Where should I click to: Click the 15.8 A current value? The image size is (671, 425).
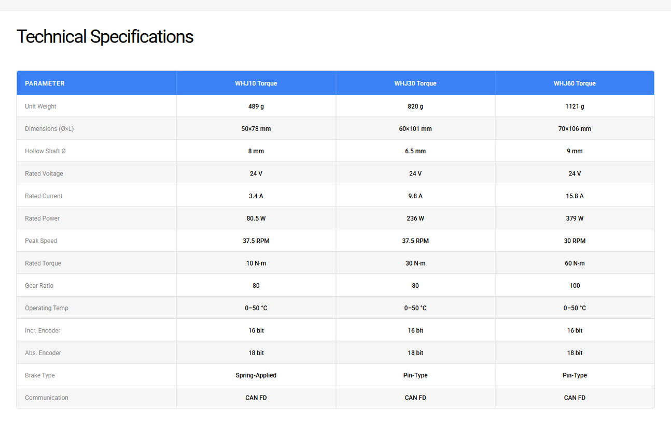click(575, 196)
